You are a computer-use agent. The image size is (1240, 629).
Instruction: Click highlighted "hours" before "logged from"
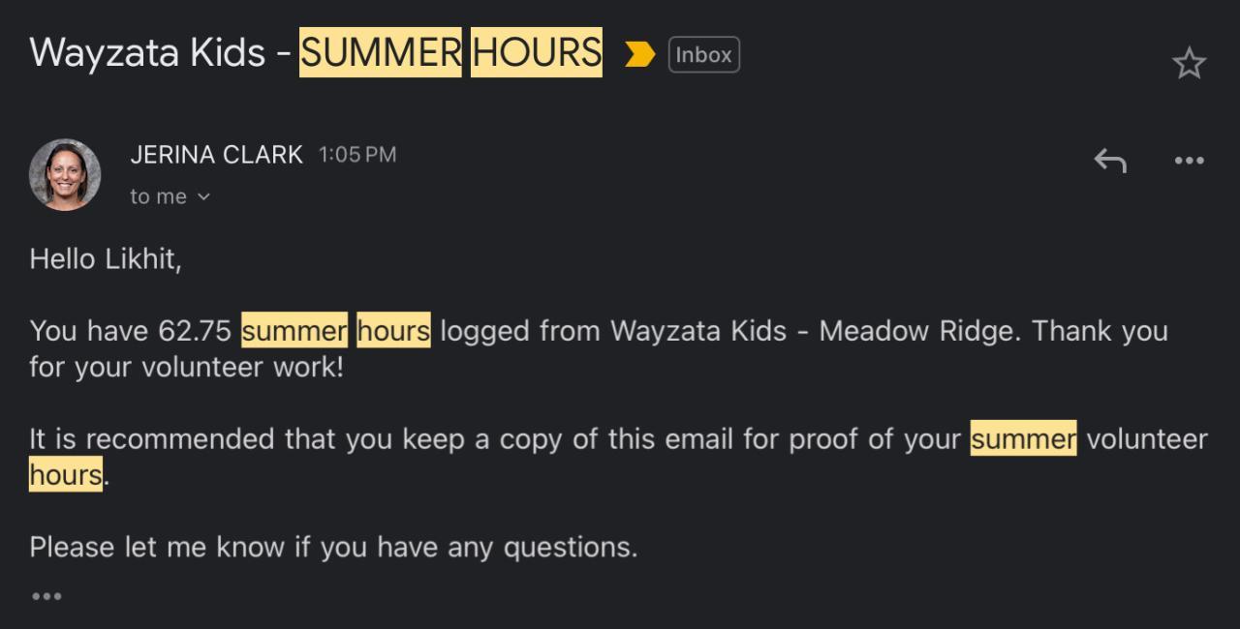(393, 331)
